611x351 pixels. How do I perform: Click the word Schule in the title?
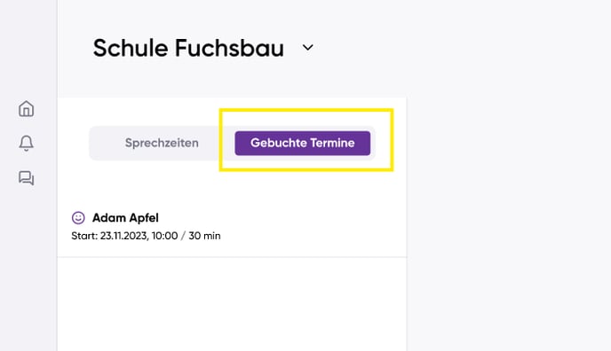(x=131, y=48)
